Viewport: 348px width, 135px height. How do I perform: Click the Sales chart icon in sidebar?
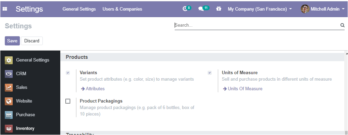coord(9,87)
